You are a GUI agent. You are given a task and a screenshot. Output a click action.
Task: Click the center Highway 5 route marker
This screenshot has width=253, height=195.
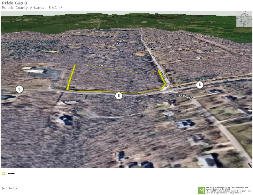[119, 96]
